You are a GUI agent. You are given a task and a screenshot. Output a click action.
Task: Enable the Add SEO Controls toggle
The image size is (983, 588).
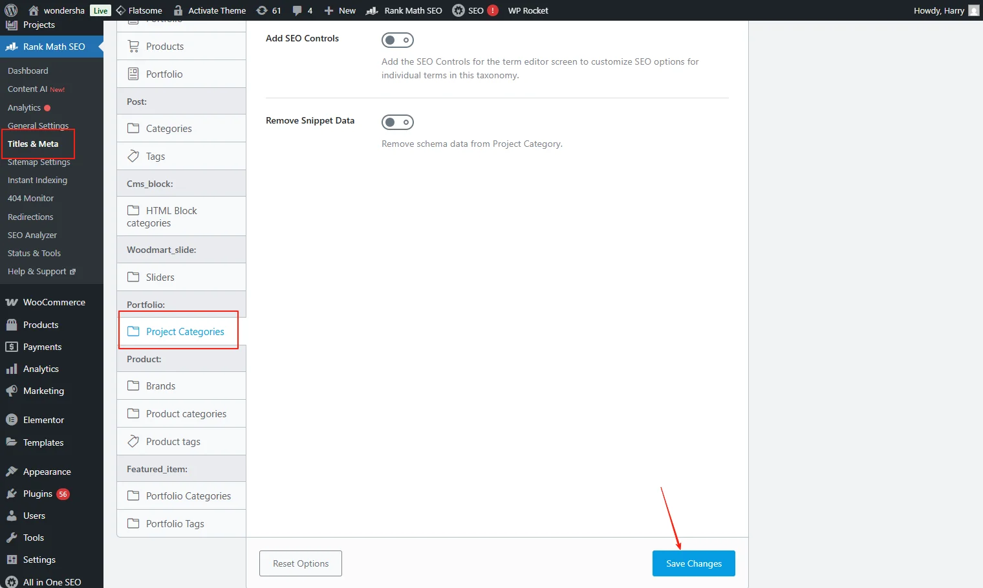(398, 40)
